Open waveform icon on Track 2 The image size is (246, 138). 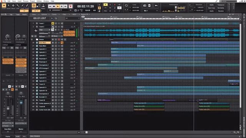click(x=36, y=31)
